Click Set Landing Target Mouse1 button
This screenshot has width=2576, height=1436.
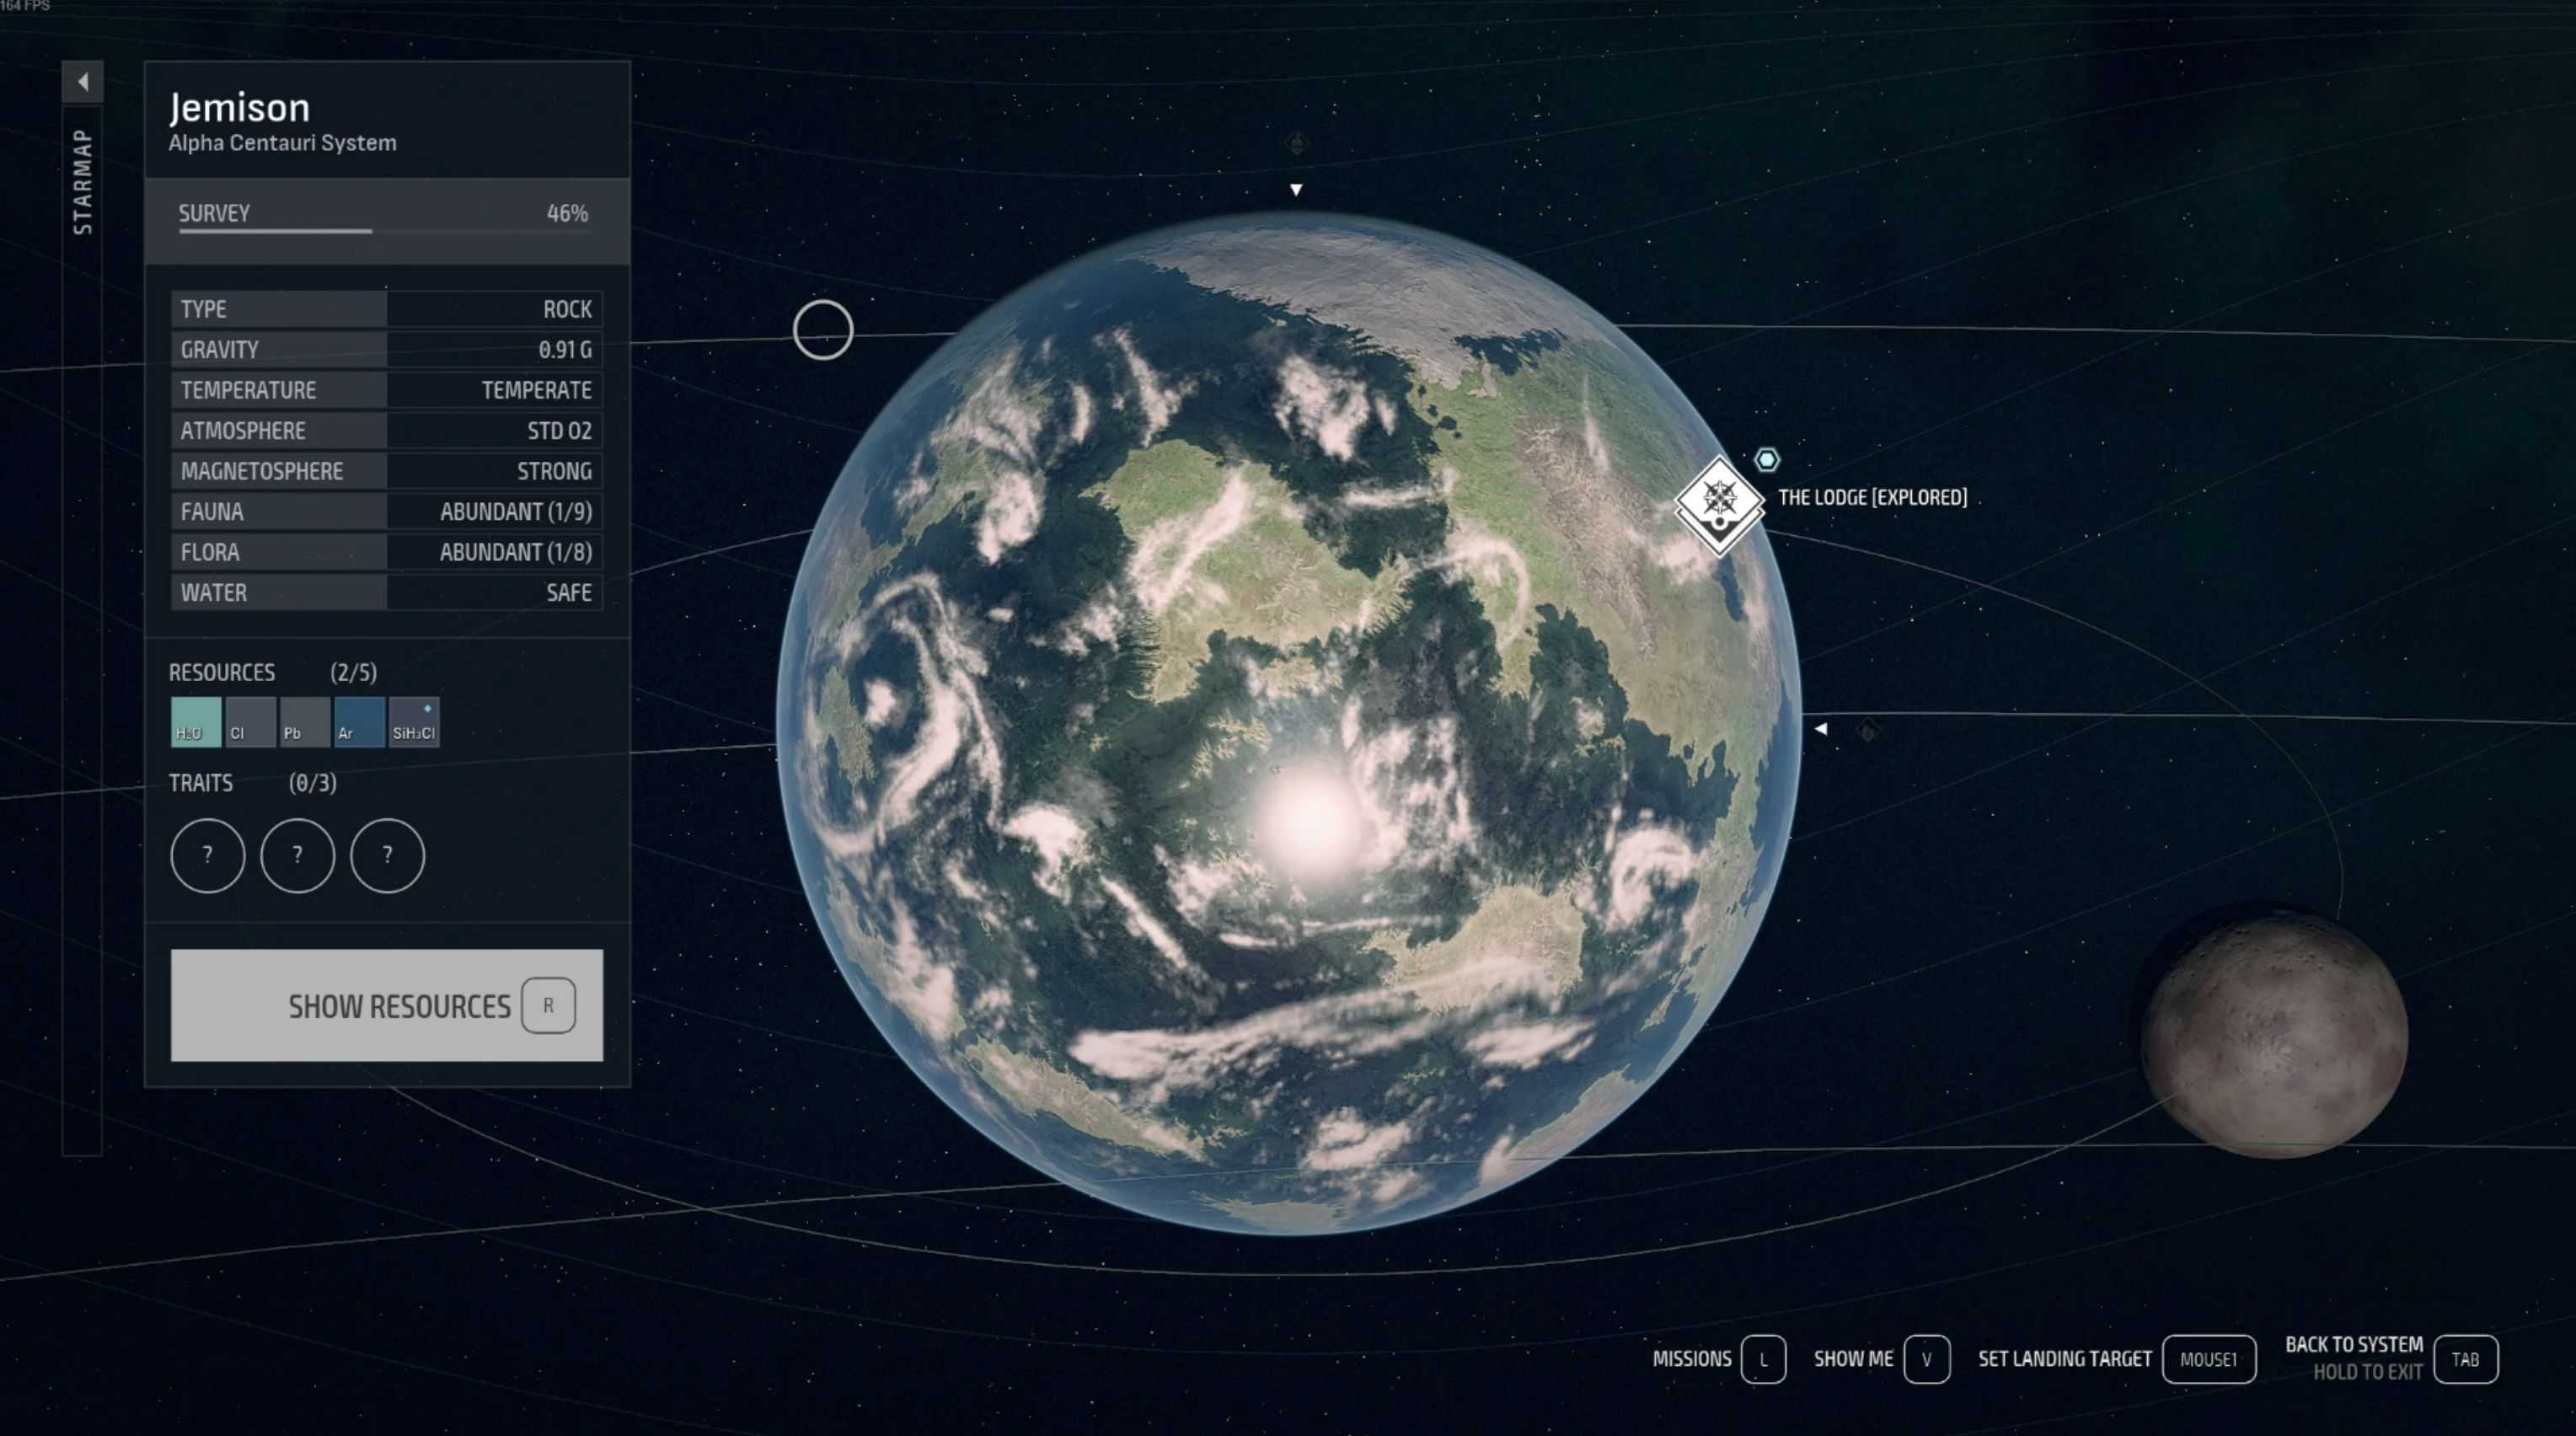click(x=2208, y=1359)
